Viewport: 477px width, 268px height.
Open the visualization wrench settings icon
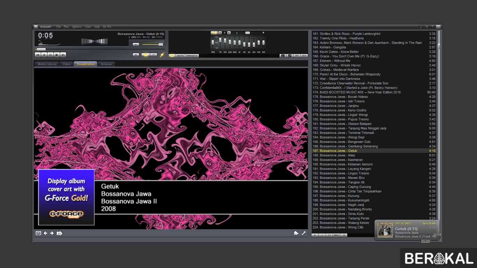tap(303, 233)
